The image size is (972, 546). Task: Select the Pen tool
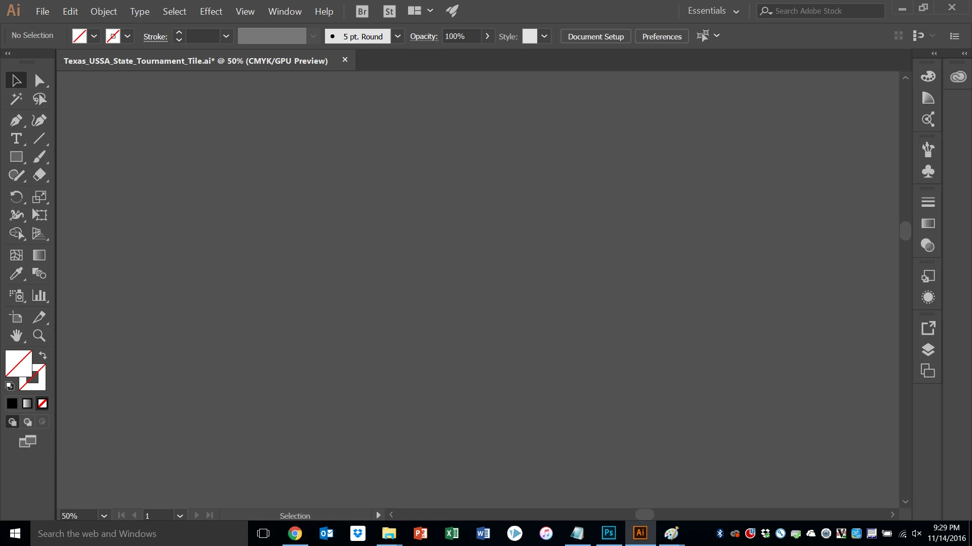[x=16, y=120]
